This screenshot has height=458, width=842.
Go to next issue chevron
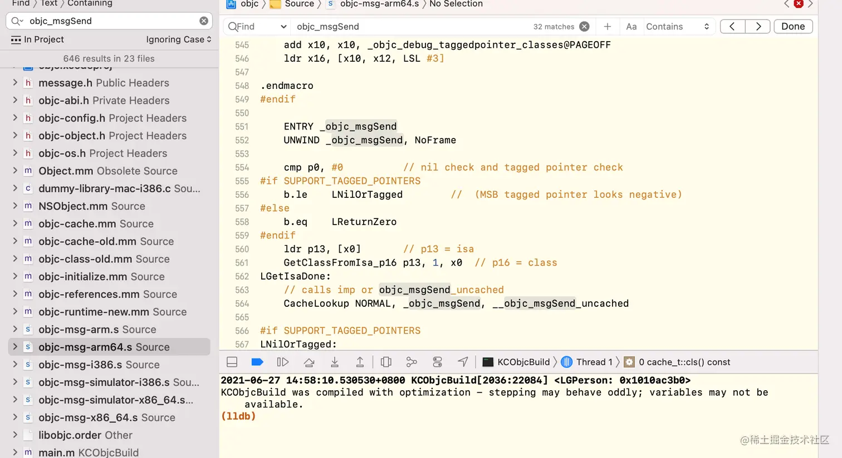810,3
